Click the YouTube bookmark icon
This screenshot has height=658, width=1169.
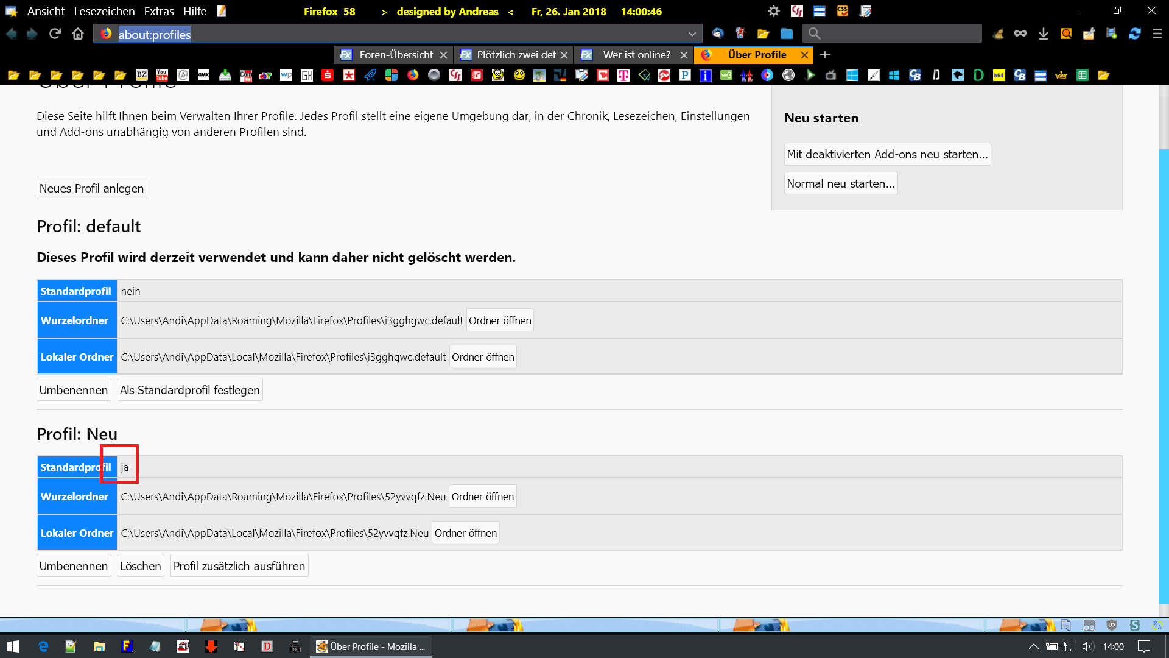[162, 75]
